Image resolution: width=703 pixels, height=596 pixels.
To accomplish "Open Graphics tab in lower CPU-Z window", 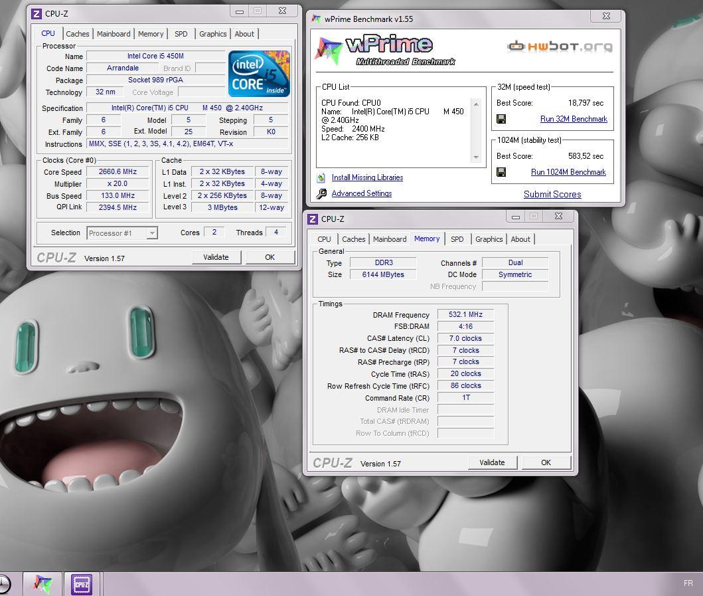I will click(x=489, y=239).
